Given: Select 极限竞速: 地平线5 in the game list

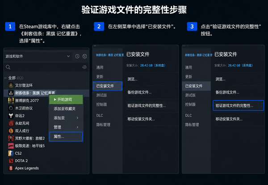Looking at the screenshot, I should [x=30, y=146].
